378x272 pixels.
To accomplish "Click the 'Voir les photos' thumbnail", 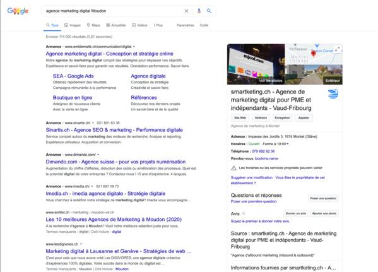I will pos(256,64).
